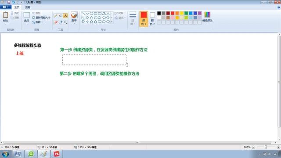Select the Eraser tool
This screenshot has width=281, height=158.
[56, 22]
